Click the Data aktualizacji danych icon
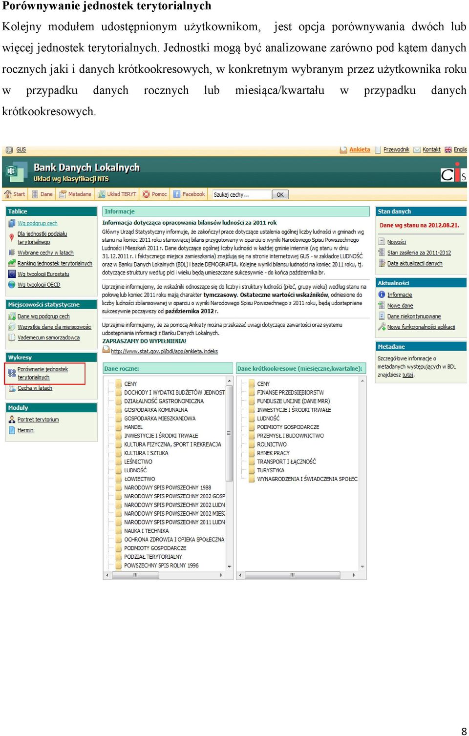This screenshot has width=469, height=736. click(382, 263)
